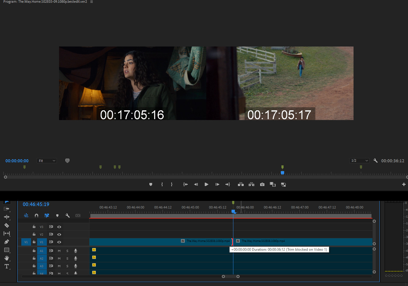Click program timecode 00:00:00:00
The height and width of the screenshot is (286, 408).
coord(17,161)
